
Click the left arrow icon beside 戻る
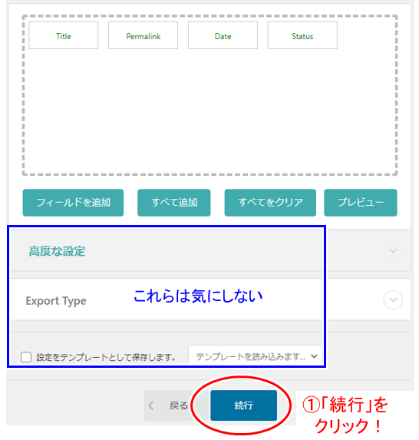[151, 405]
